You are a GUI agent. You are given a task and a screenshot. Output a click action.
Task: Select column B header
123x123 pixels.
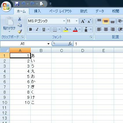tap(41, 50)
